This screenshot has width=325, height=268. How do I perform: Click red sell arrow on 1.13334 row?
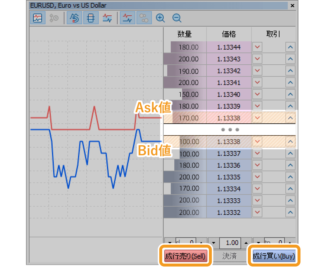(257, 189)
